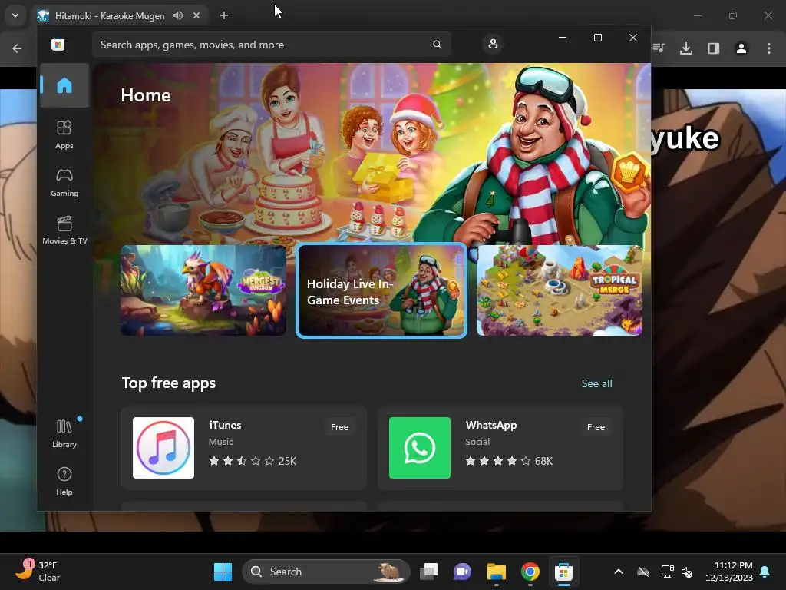Show hidden system tray icons
This screenshot has width=786, height=590.
click(619, 572)
